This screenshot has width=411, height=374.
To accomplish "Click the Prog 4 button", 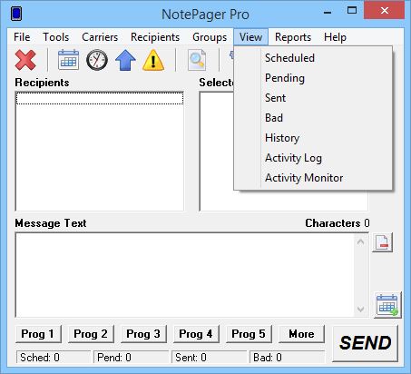I will pyautogui.click(x=196, y=334).
